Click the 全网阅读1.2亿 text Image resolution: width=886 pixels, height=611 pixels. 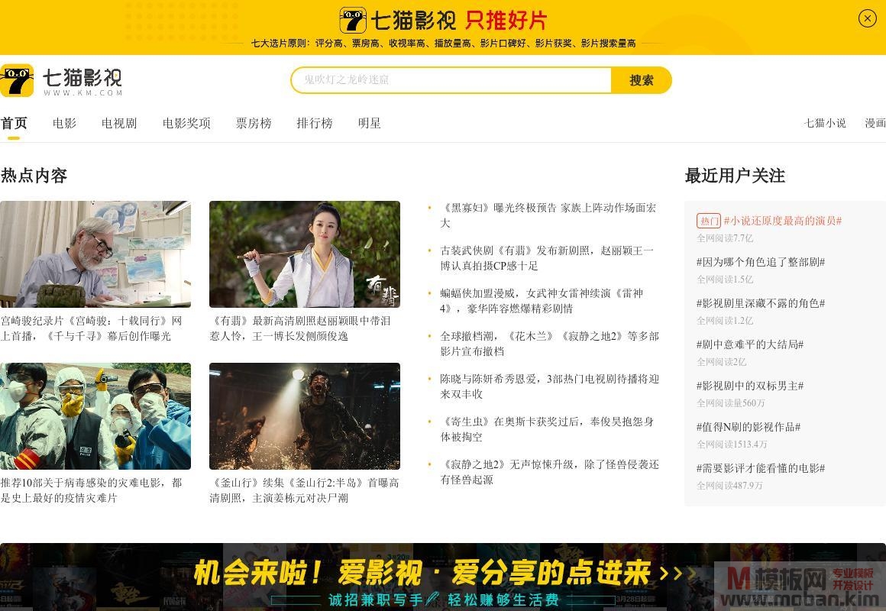pyautogui.click(x=725, y=321)
